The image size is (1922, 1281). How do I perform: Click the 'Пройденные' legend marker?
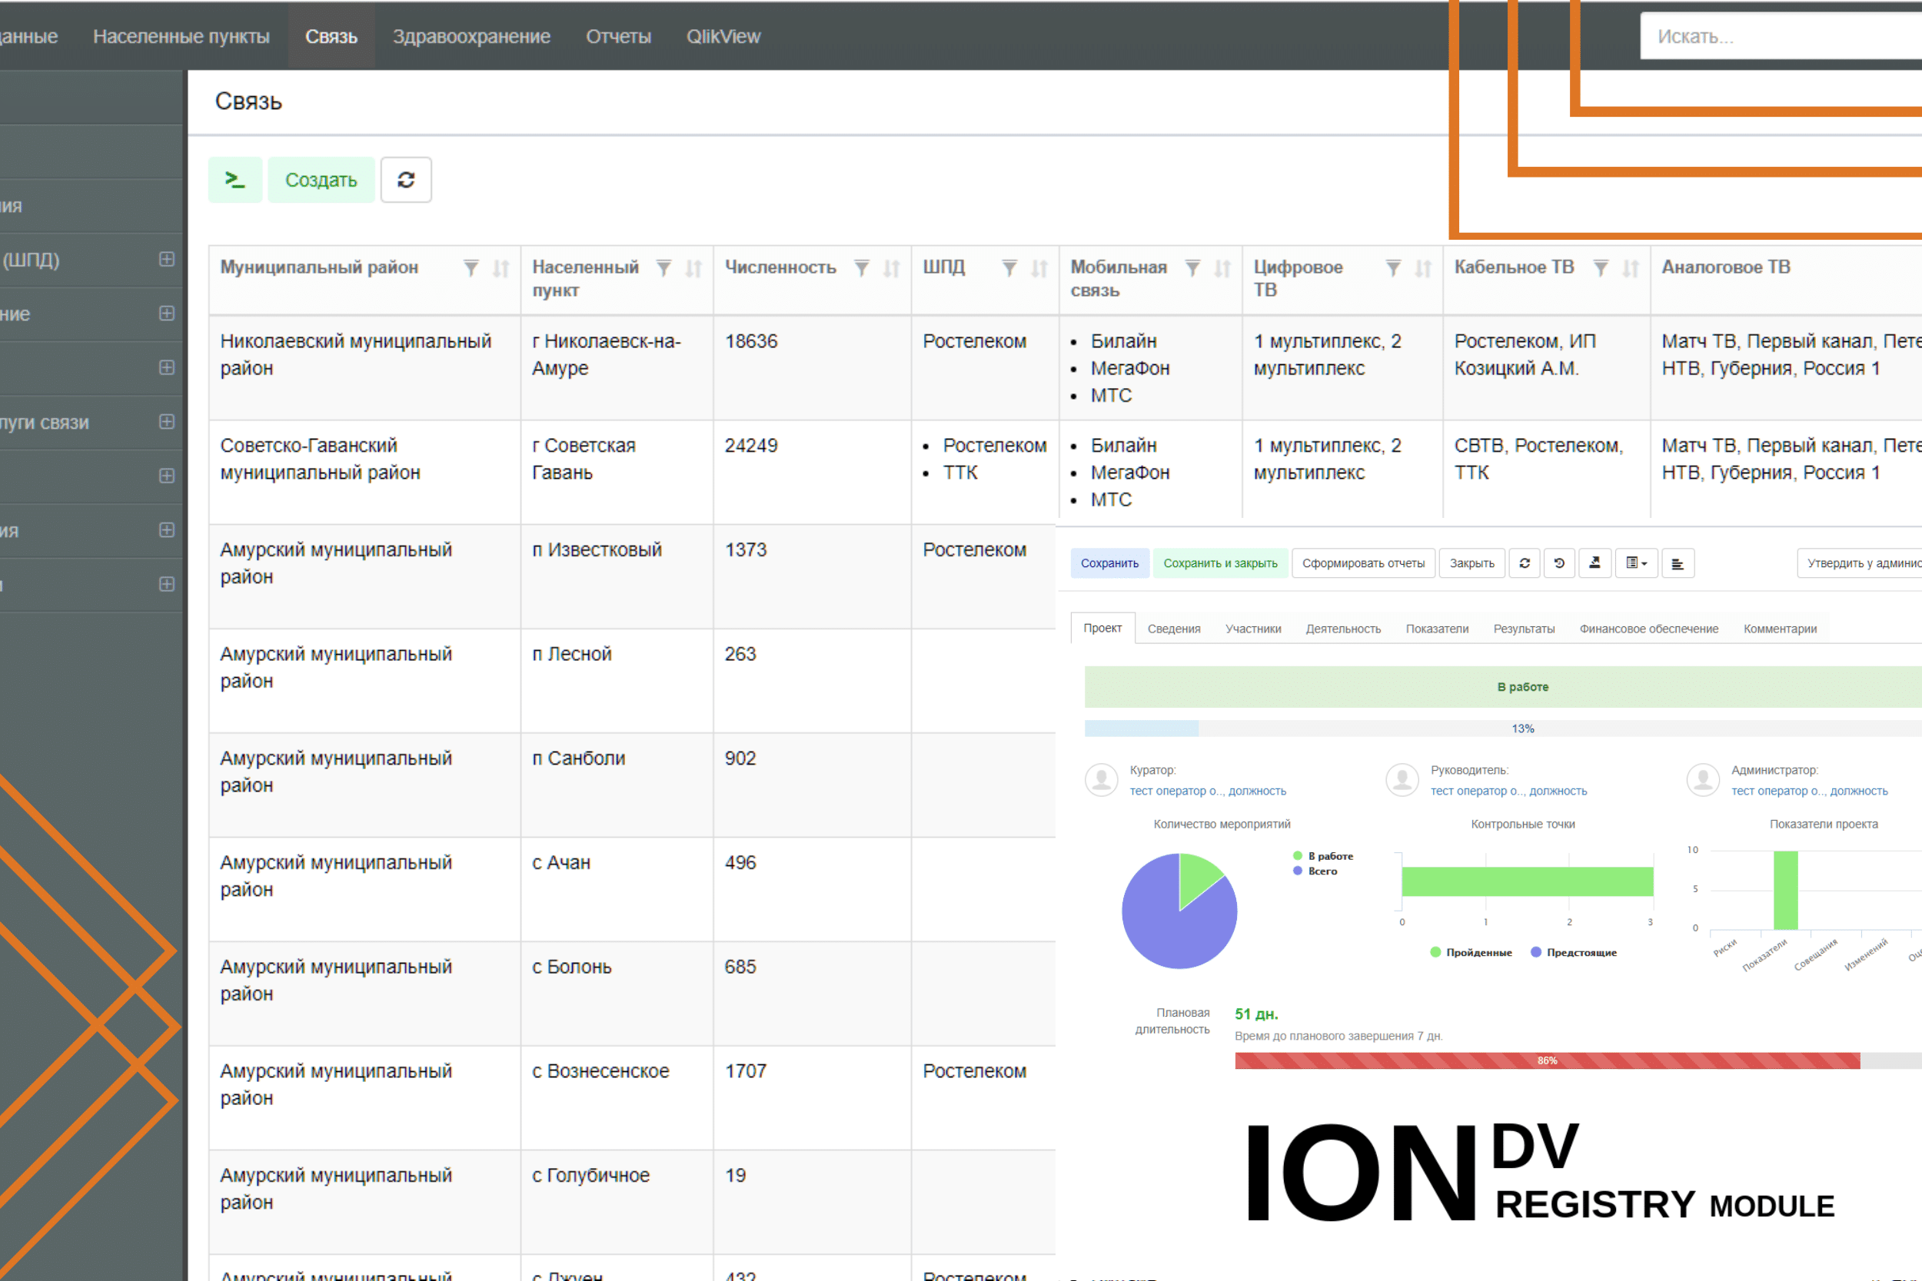(x=1436, y=952)
